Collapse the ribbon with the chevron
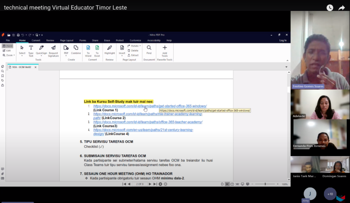 pyautogui.click(x=287, y=61)
